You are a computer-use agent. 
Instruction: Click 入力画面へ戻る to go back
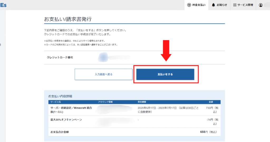[x=103, y=74]
